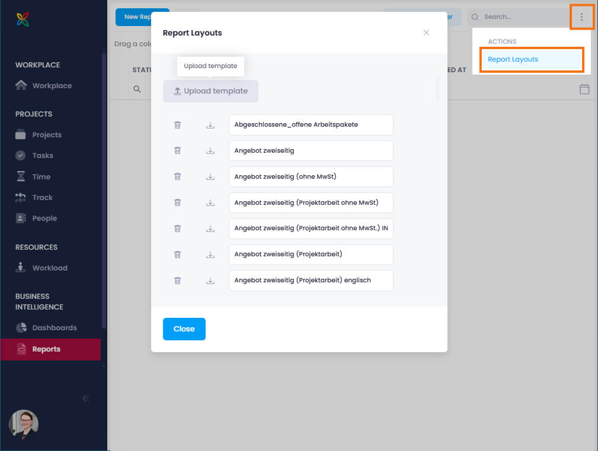Select Report Layouts from the Actions menu
The image size is (598, 451).
click(x=531, y=59)
